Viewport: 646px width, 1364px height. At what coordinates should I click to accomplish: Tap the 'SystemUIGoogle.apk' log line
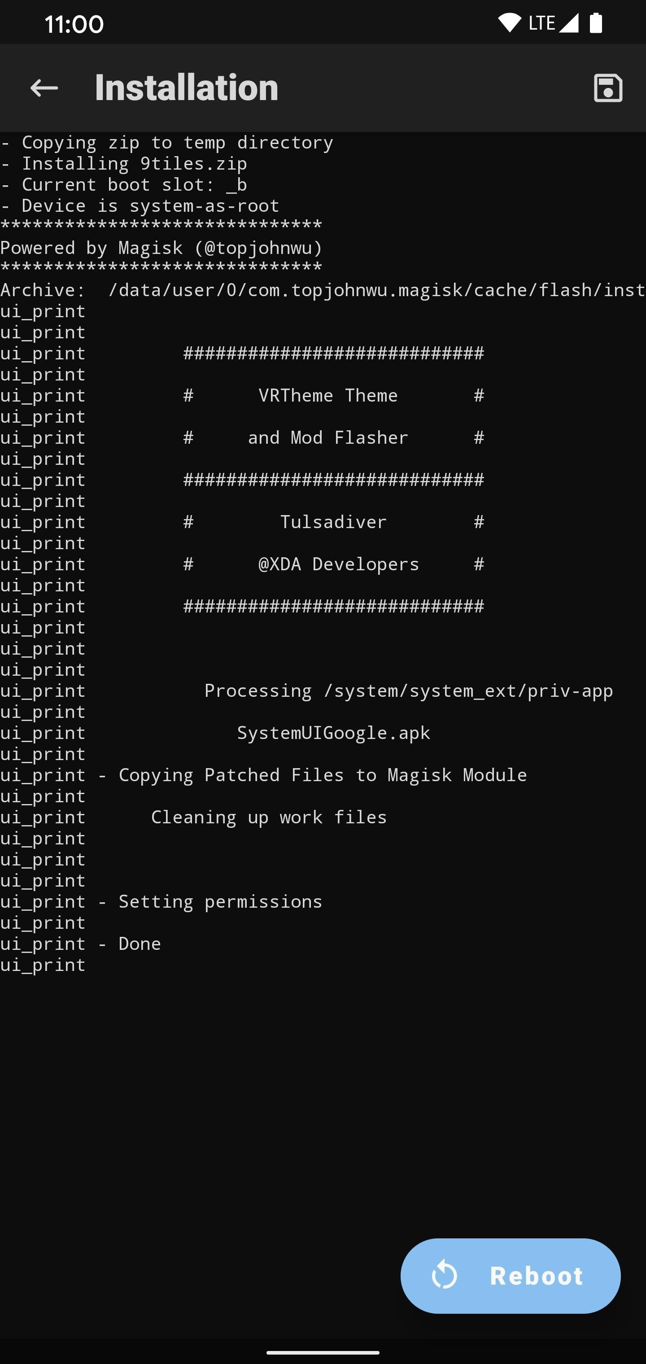(x=334, y=733)
